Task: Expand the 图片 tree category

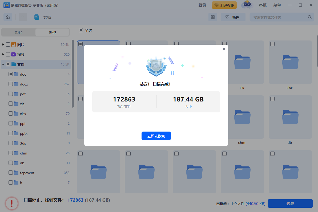Action: (3, 44)
